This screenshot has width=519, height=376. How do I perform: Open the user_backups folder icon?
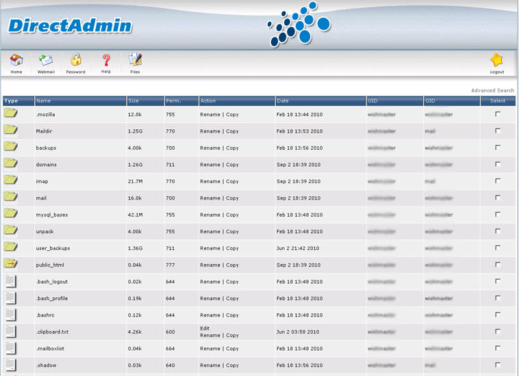point(10,247)
